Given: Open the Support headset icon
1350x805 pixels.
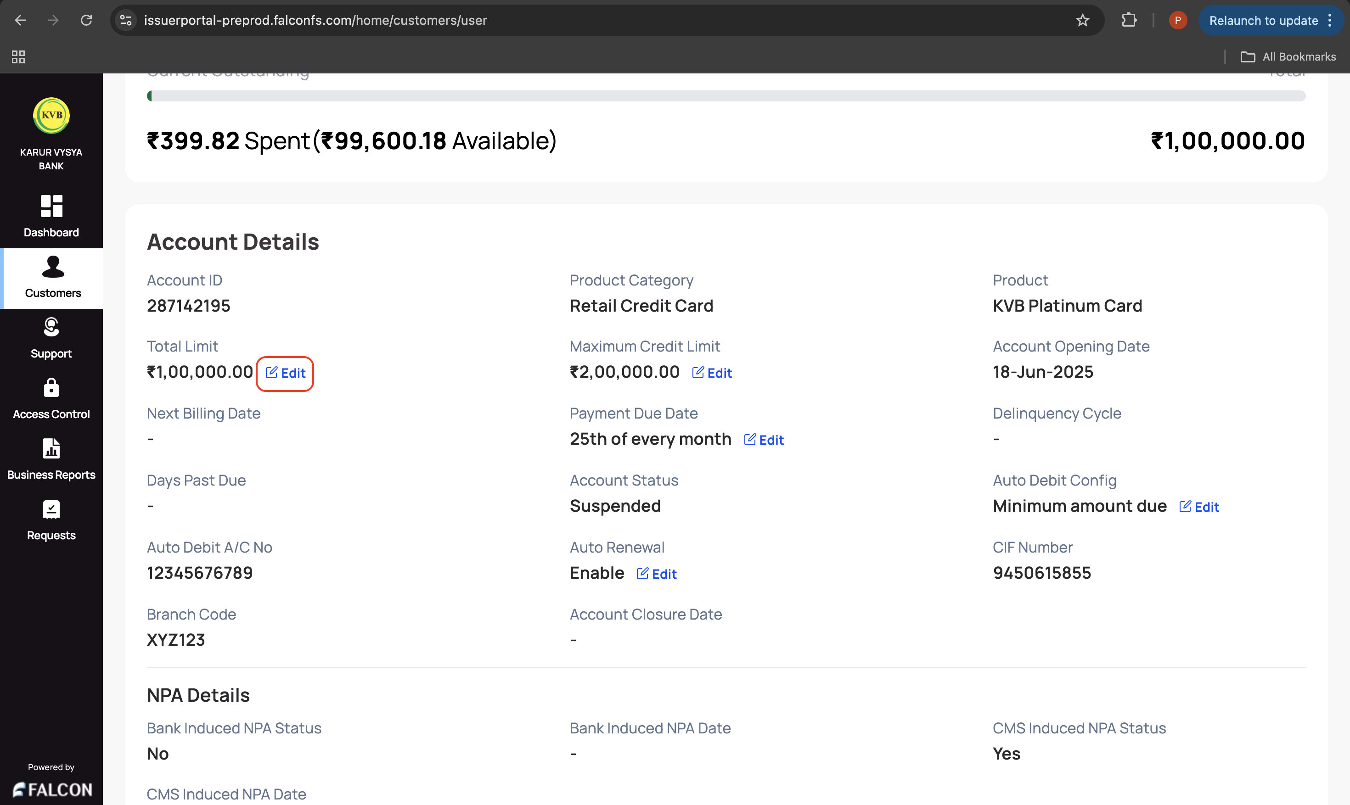Looking at the screenshot, I should click(x=51, y=328).
